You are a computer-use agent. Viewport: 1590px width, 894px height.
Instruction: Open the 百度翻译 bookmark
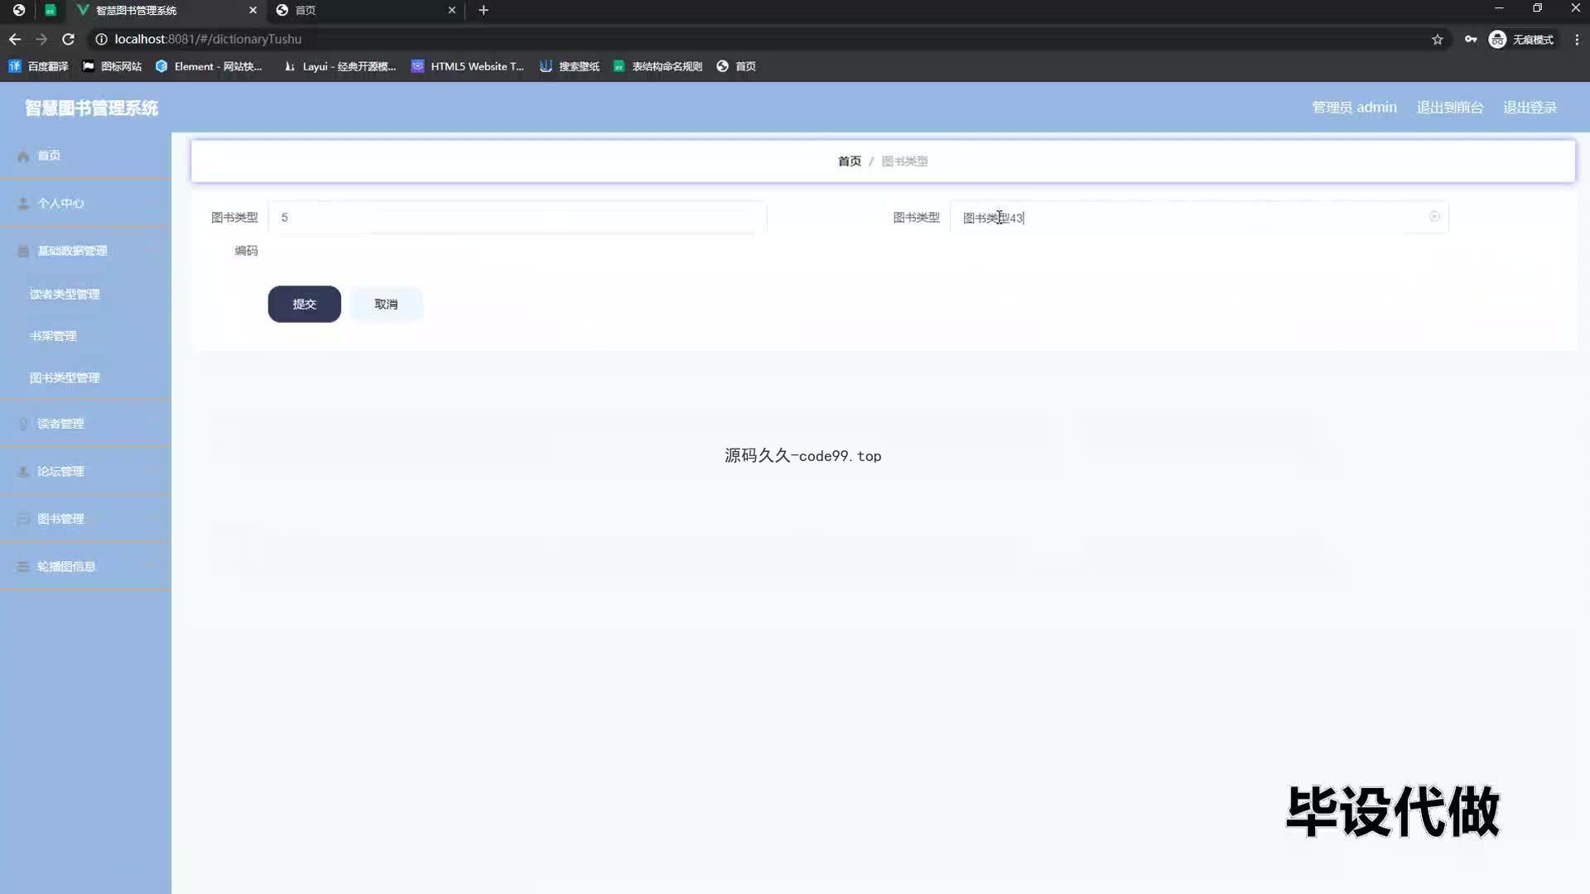[38, 66]
